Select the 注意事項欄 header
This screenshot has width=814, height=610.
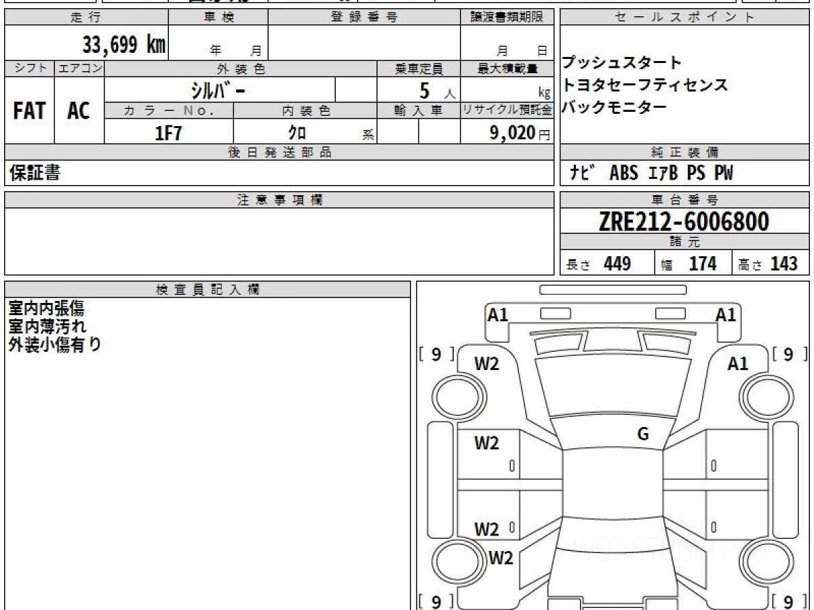click(279, 200)
